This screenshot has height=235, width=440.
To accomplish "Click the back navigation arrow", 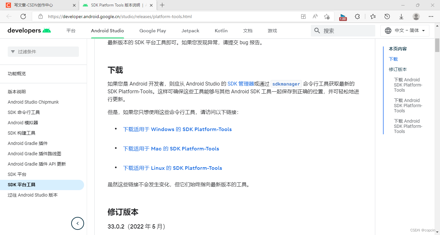I will coord(8,16).
